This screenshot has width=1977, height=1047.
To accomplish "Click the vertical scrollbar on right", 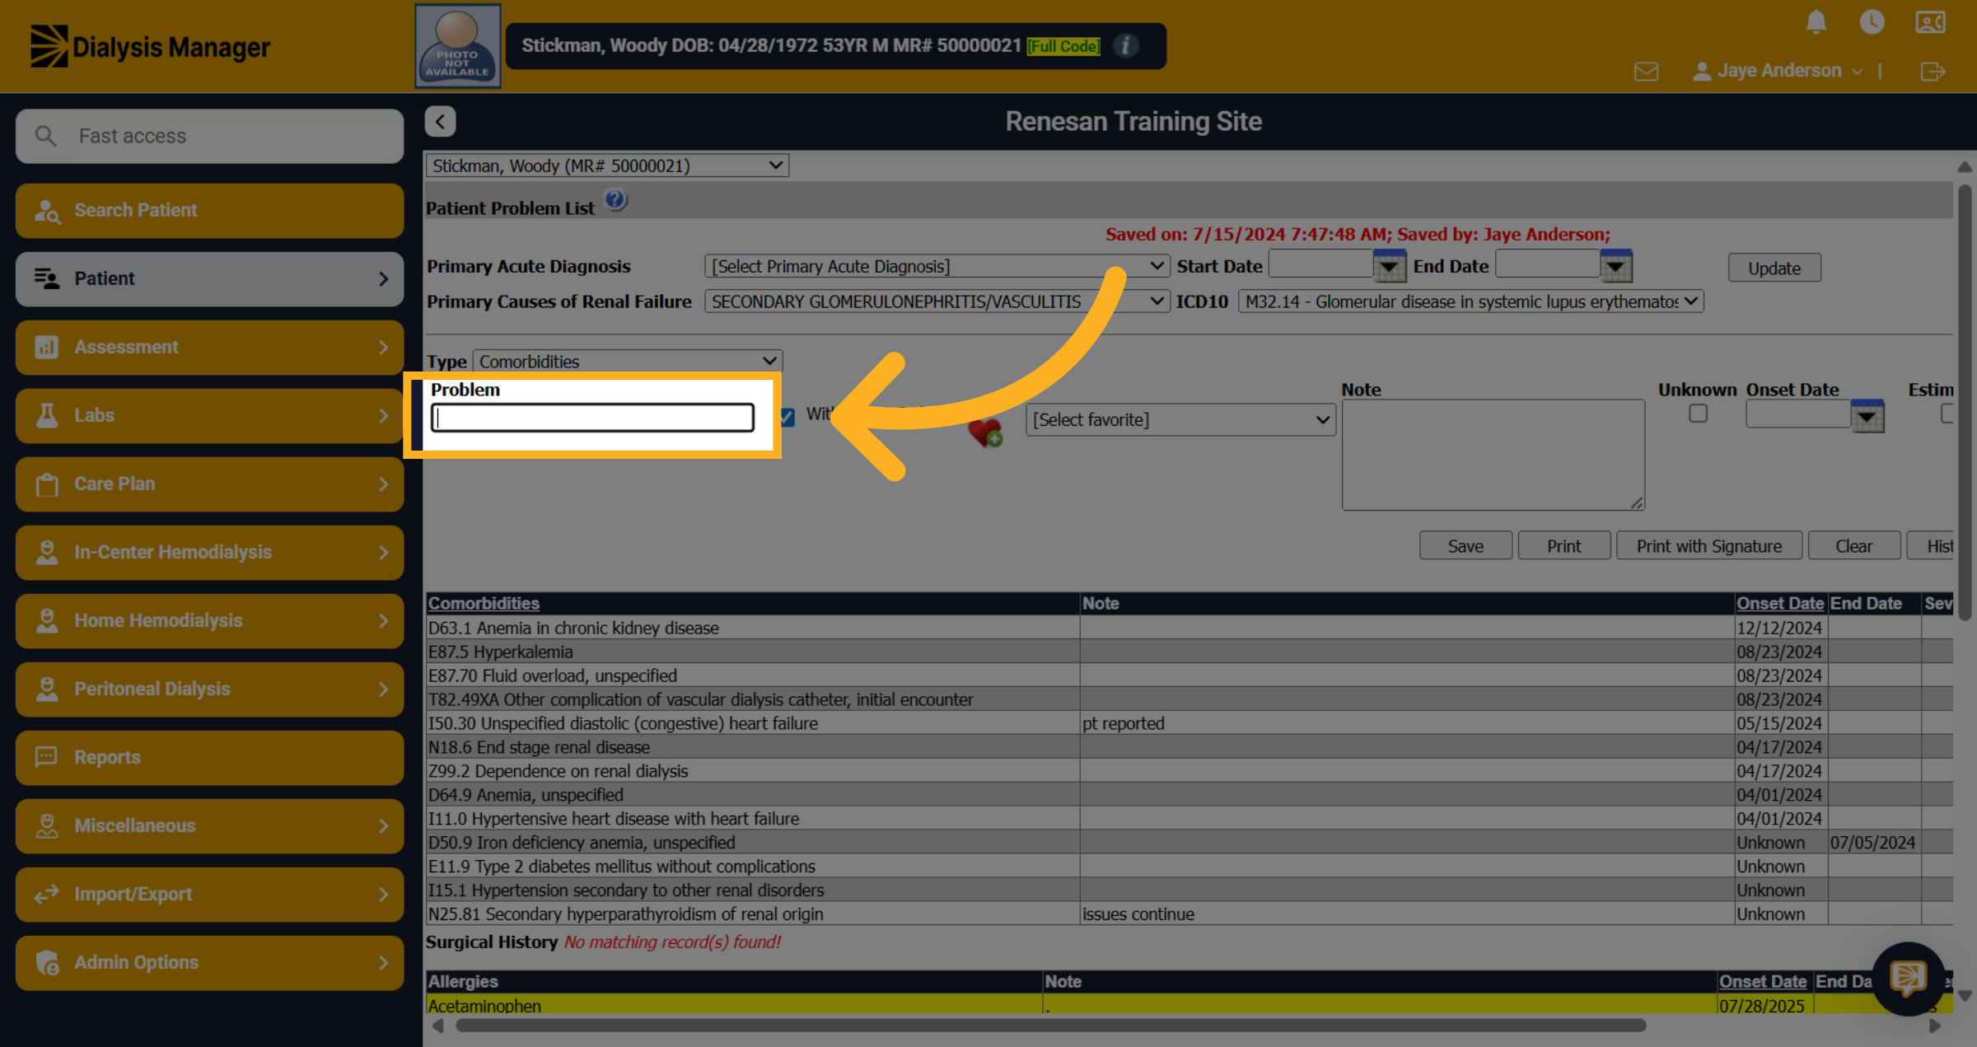I will point(1964,402).
